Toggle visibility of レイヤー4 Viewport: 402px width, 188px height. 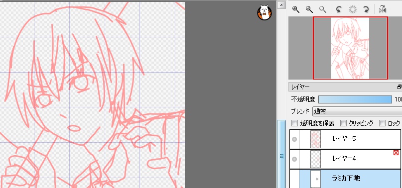tap(294, 159)
